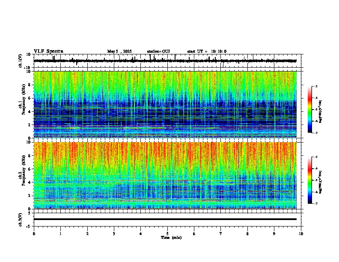Screen dimensions: 339x262
Task: Click the color scale bar beside ch.2 spectrogram
Action: click(309, 180)
